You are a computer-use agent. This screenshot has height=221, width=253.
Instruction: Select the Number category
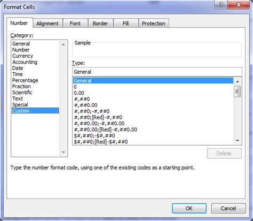point(35,50)
